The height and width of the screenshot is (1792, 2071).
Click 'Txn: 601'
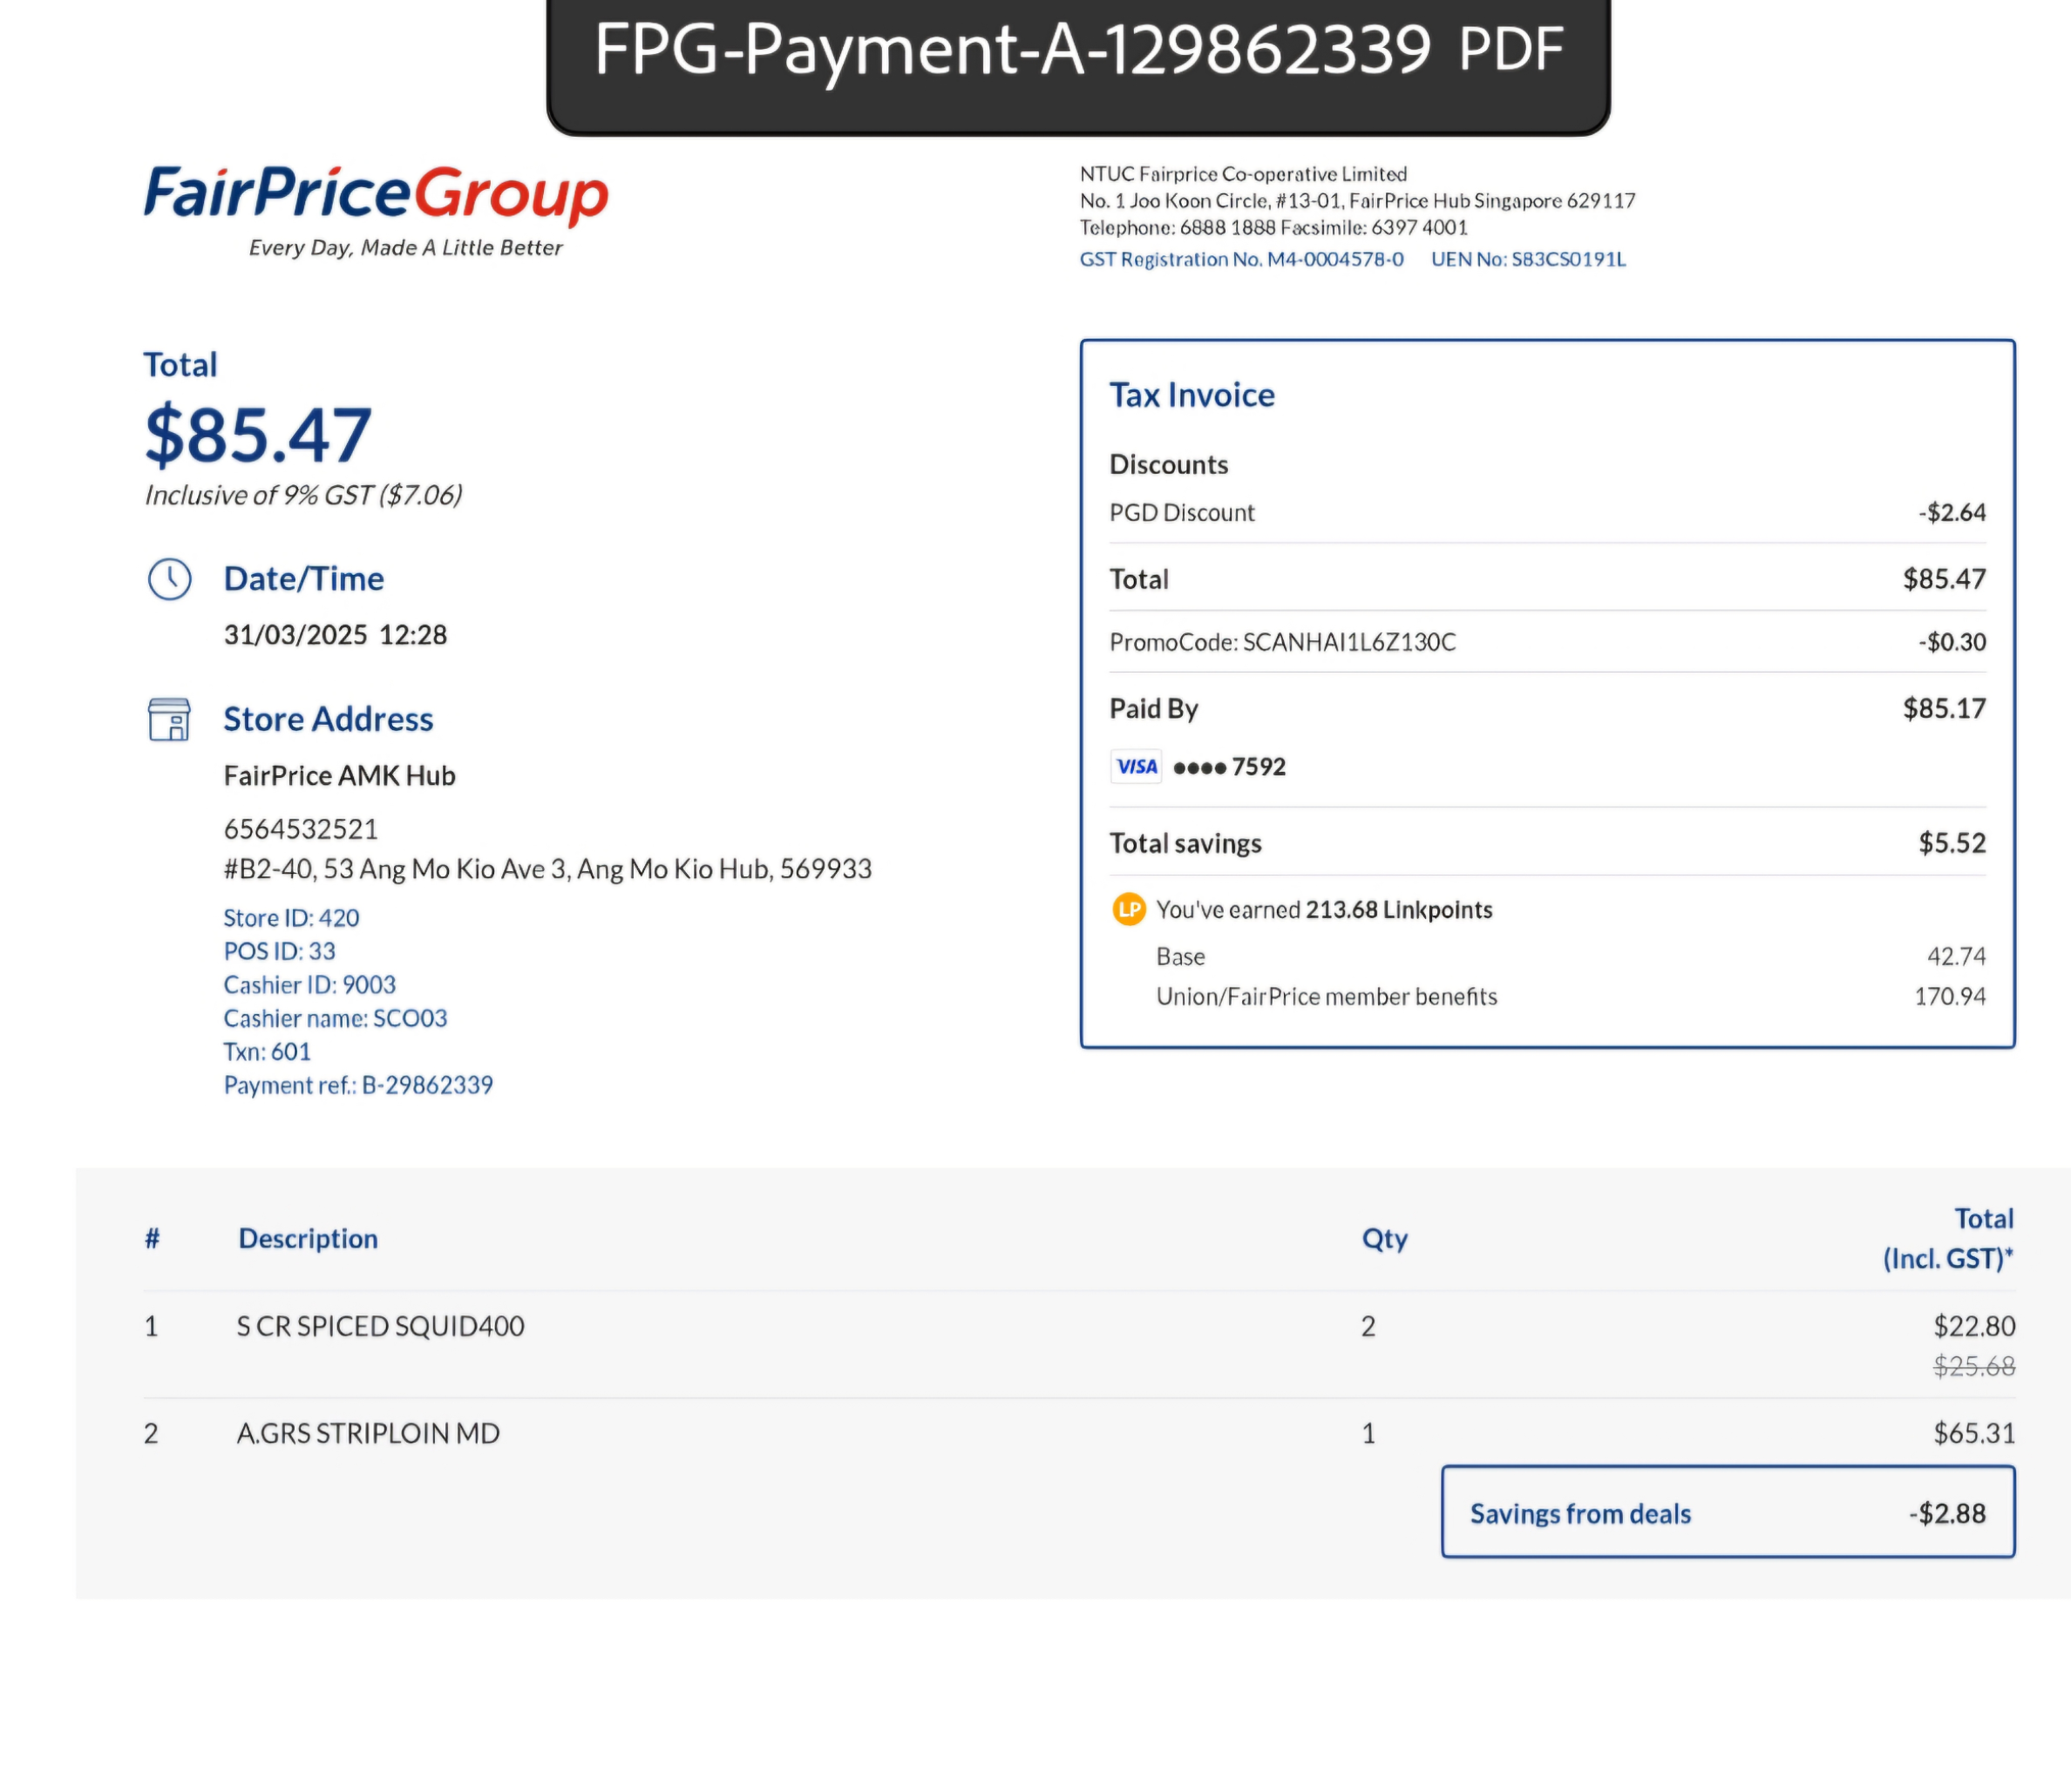click(267, 1052)
